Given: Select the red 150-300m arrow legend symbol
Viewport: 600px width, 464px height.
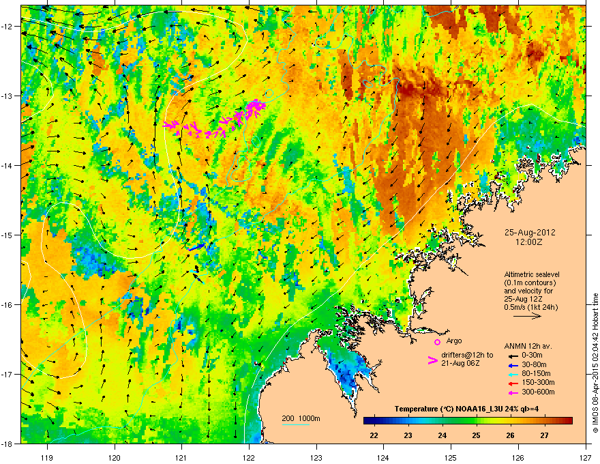Looking at the screenshot, I should coord(513,383).
